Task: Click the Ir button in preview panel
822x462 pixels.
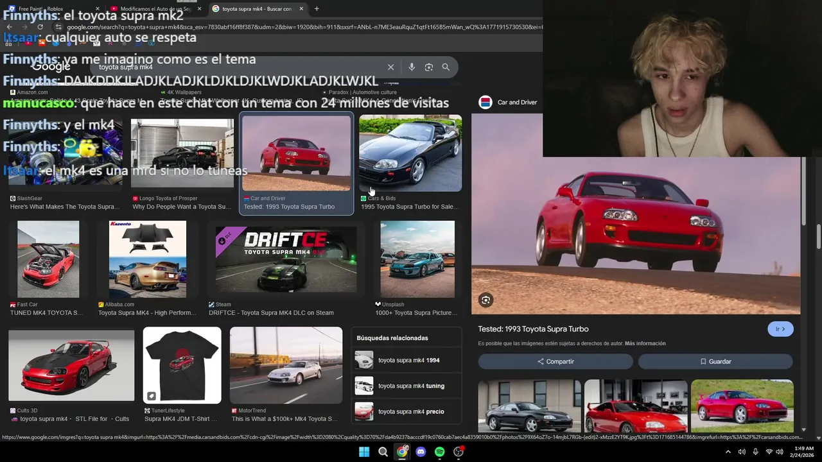Action: tap(780, 329)
